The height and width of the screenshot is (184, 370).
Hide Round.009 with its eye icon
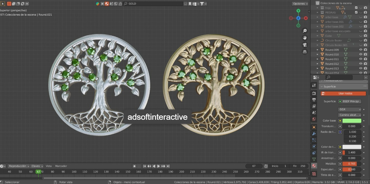pos(360,50)
